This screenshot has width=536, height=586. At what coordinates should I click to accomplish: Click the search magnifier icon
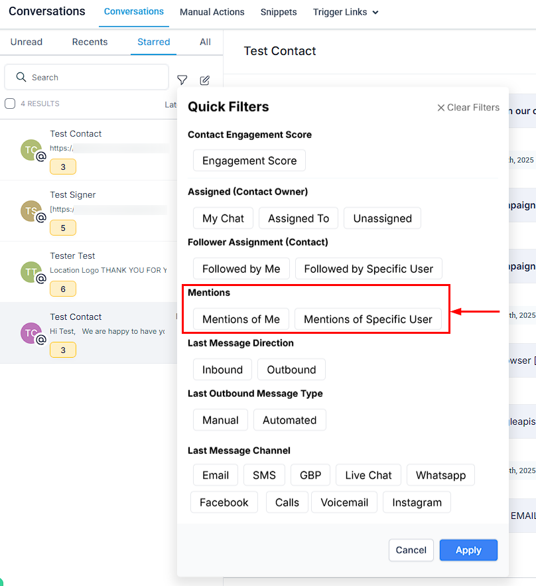pos(21,77)
